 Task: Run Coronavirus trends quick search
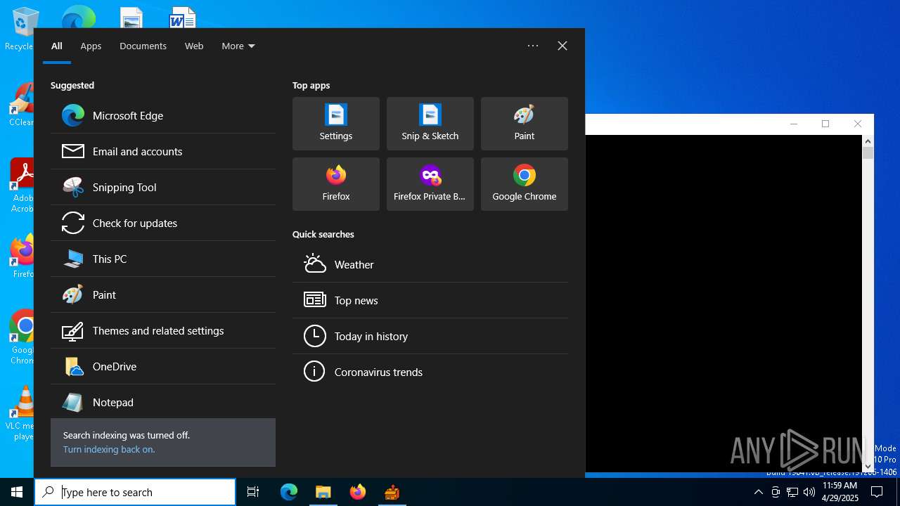pos(430,372)
